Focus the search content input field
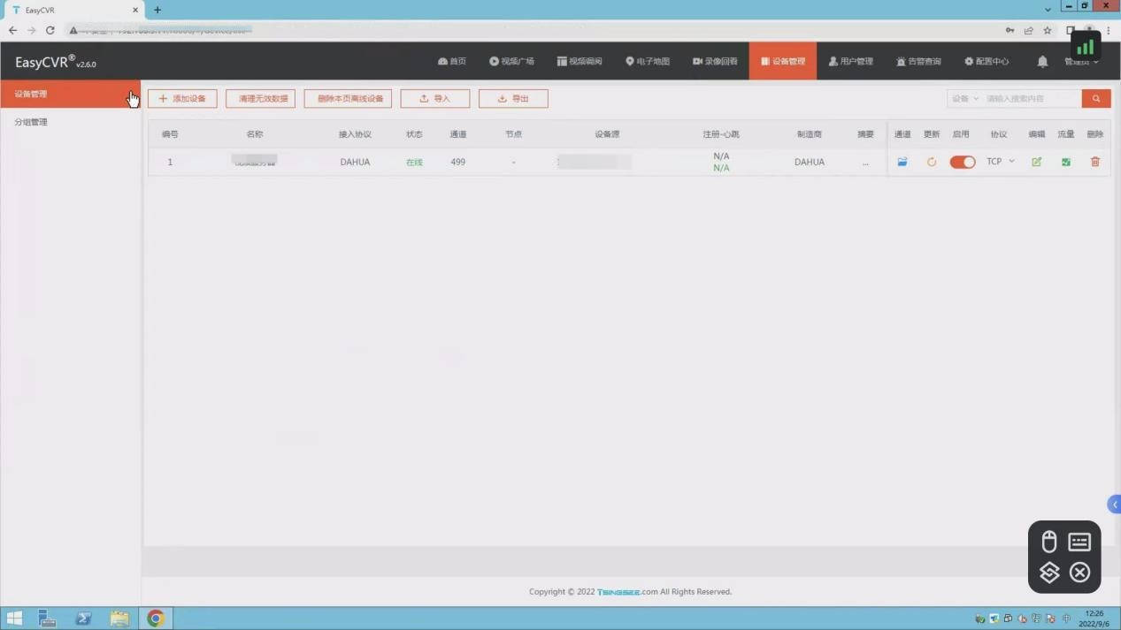Viewport: 1121px width, 630px height. 1032,98
